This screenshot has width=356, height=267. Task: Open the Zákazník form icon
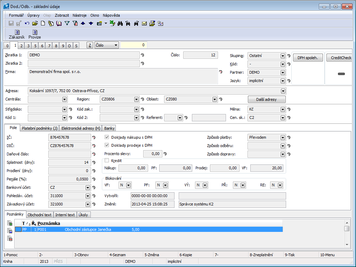click(17, 34)
